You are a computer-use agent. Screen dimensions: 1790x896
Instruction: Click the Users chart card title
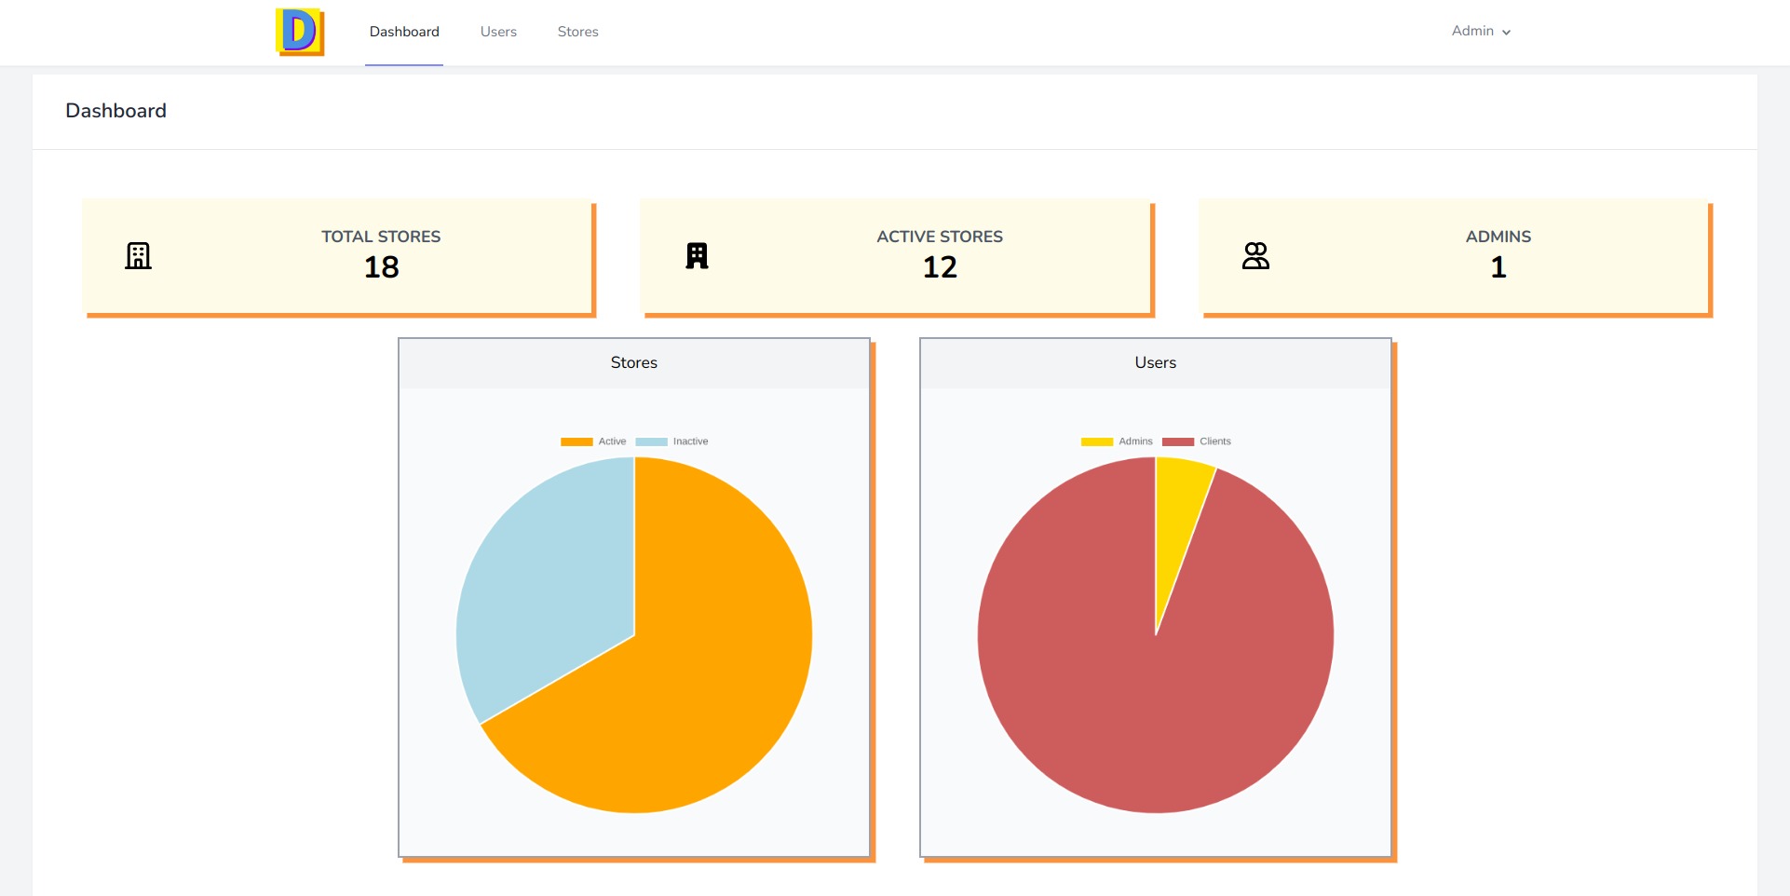[x=1156, y=362]
